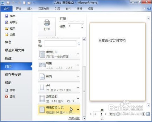This screenshot has height=122, width=152.
Task: Click the pages info icon
Action: (x=79, y=44)
